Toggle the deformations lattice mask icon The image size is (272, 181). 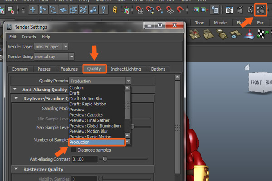73,10
